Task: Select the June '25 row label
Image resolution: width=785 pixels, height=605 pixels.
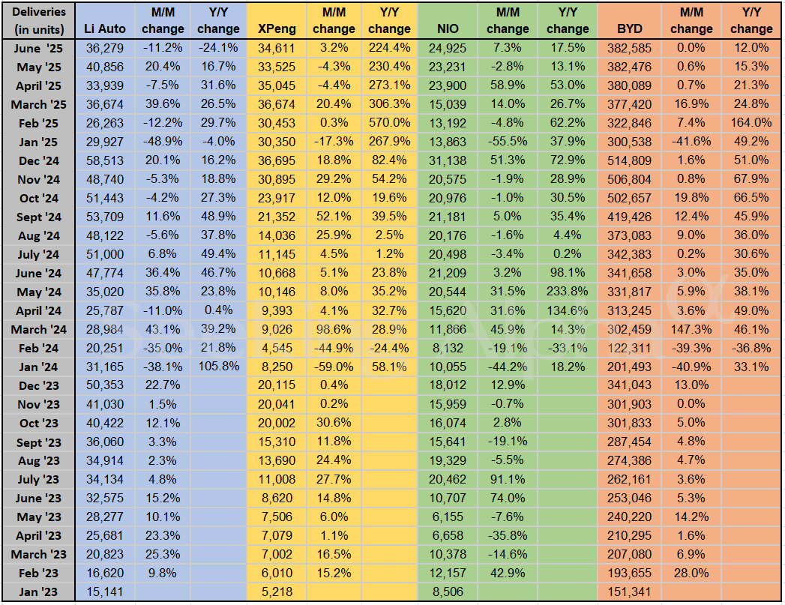Action: click(x=39, y=48)
